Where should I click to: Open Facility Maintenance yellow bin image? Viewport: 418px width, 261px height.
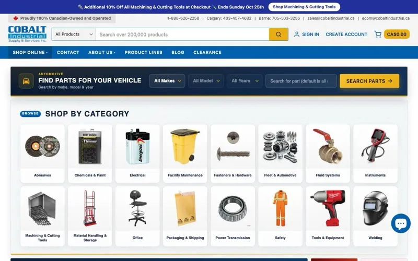(185, 146)
